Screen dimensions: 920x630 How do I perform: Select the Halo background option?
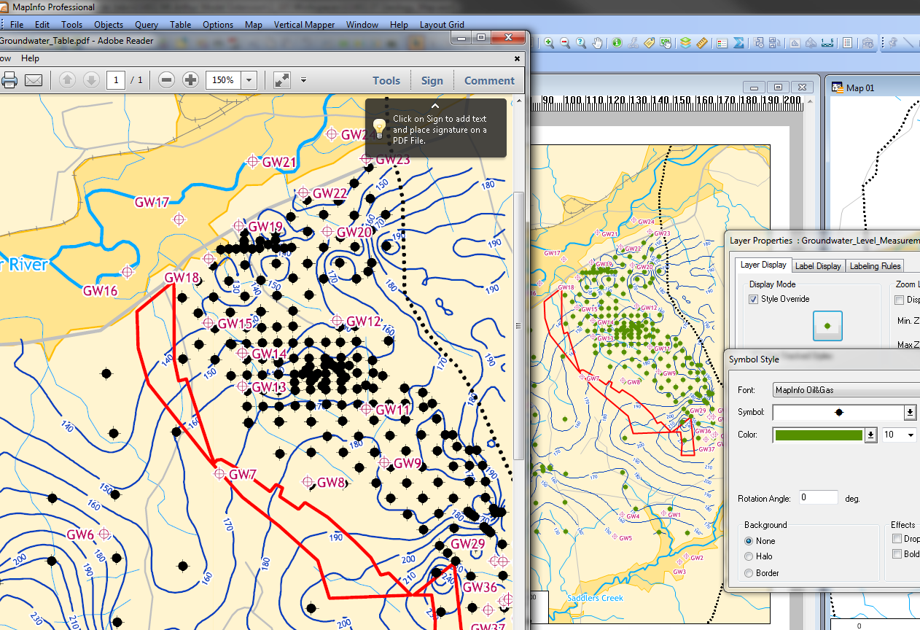[750, 556]
